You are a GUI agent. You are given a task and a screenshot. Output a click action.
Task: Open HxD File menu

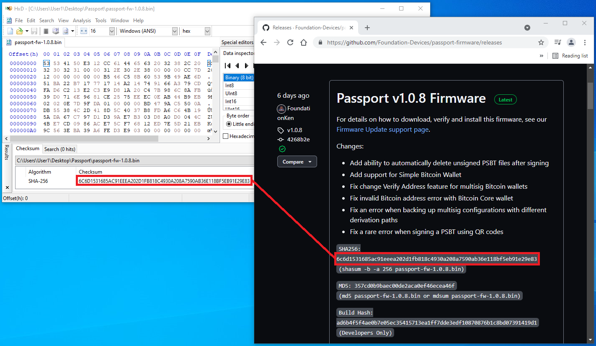[19, 20]
